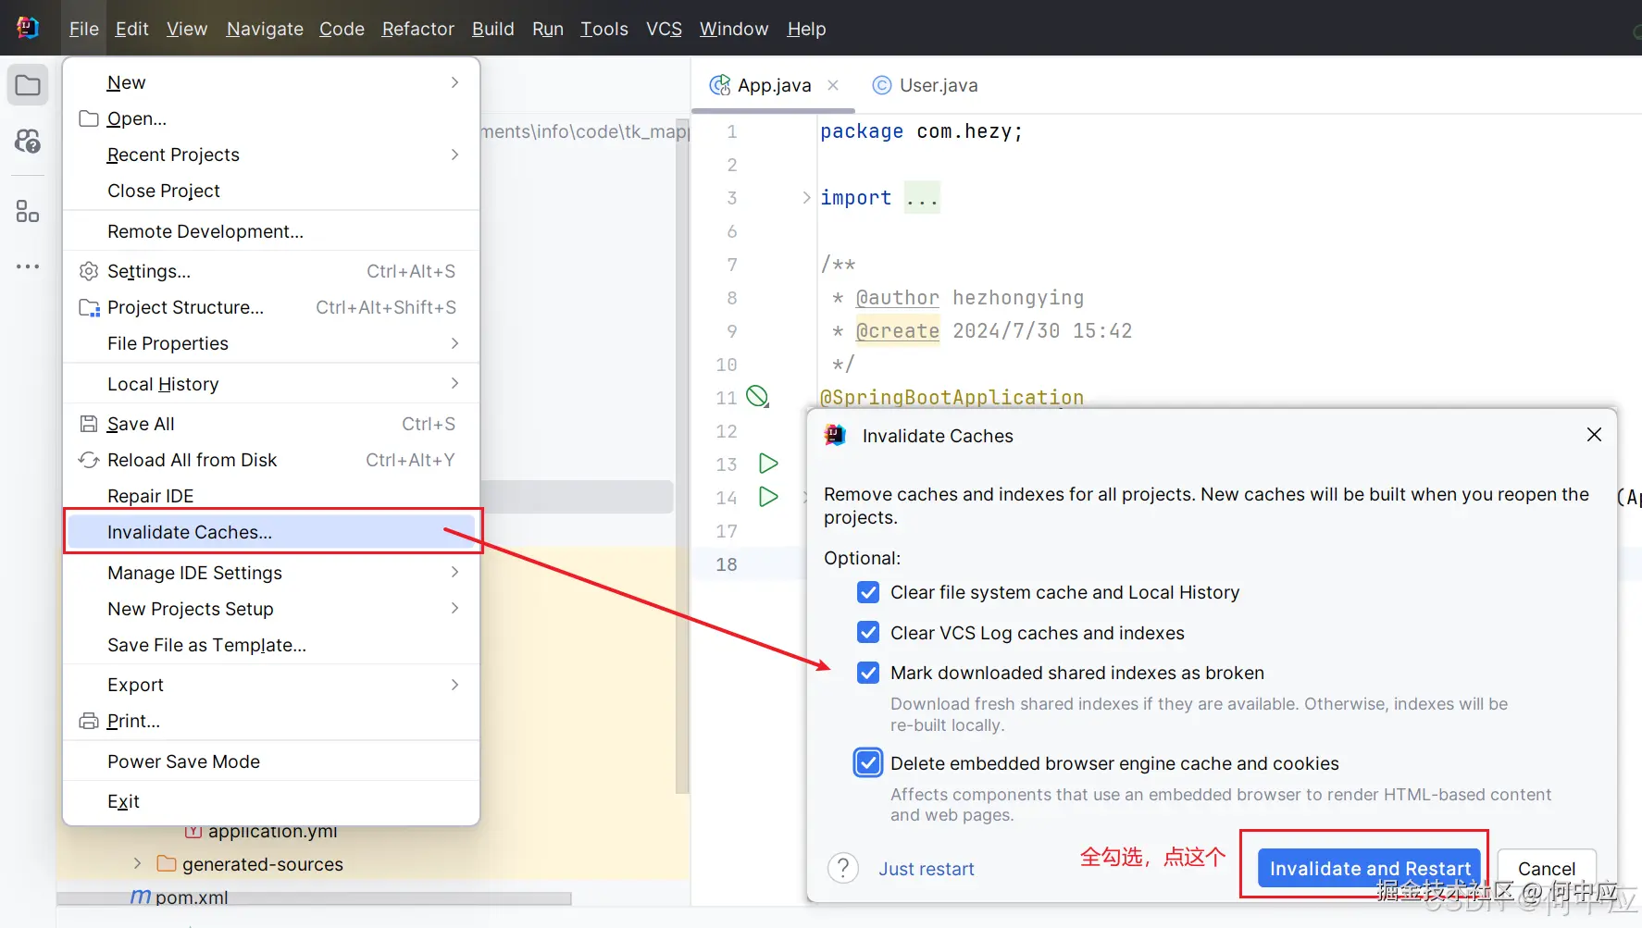Click the User.java class icon
The image size is (1642, 928).
point(882,85)
